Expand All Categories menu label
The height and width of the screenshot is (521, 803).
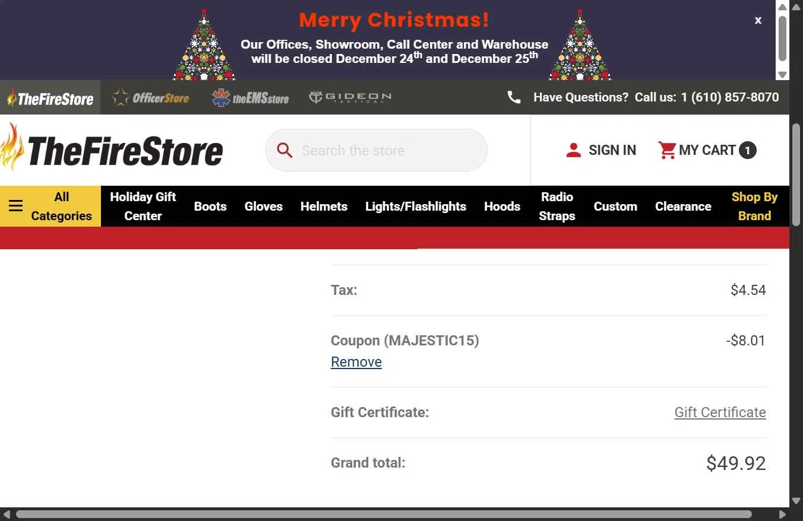[62, 206]
